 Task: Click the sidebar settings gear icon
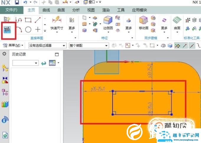coord(4,54)
